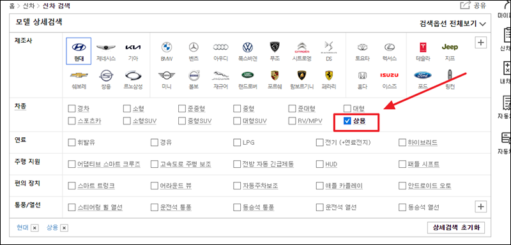Pick the Peugeot (푸조) logo

[275, 47]
